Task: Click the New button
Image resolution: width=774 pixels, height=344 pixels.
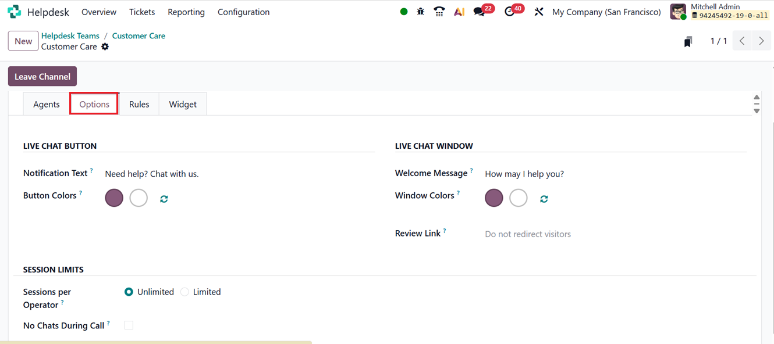Action: pos(23,41)
